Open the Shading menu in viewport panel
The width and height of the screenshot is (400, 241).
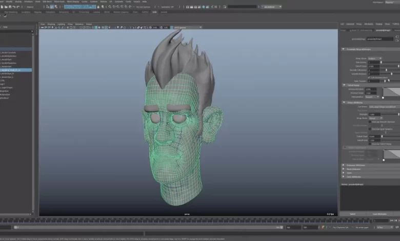[52, 24]
